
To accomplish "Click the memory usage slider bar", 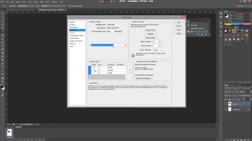I will (107, 45).
